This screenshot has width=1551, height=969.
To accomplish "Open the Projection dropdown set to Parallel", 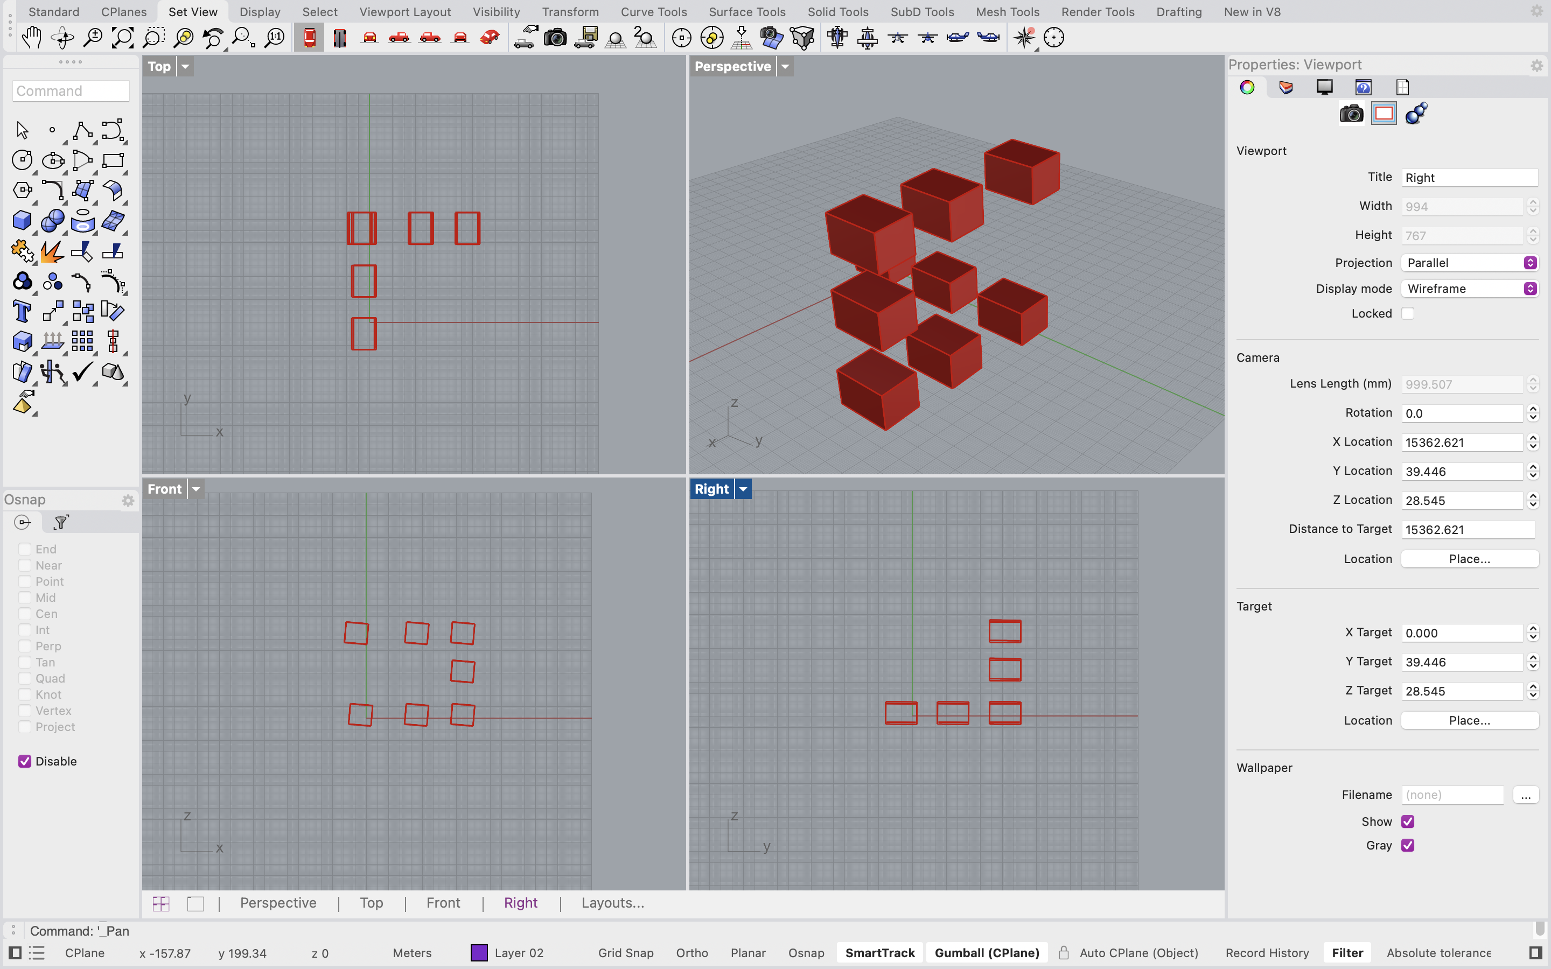I will click(x=1468, y=263).
